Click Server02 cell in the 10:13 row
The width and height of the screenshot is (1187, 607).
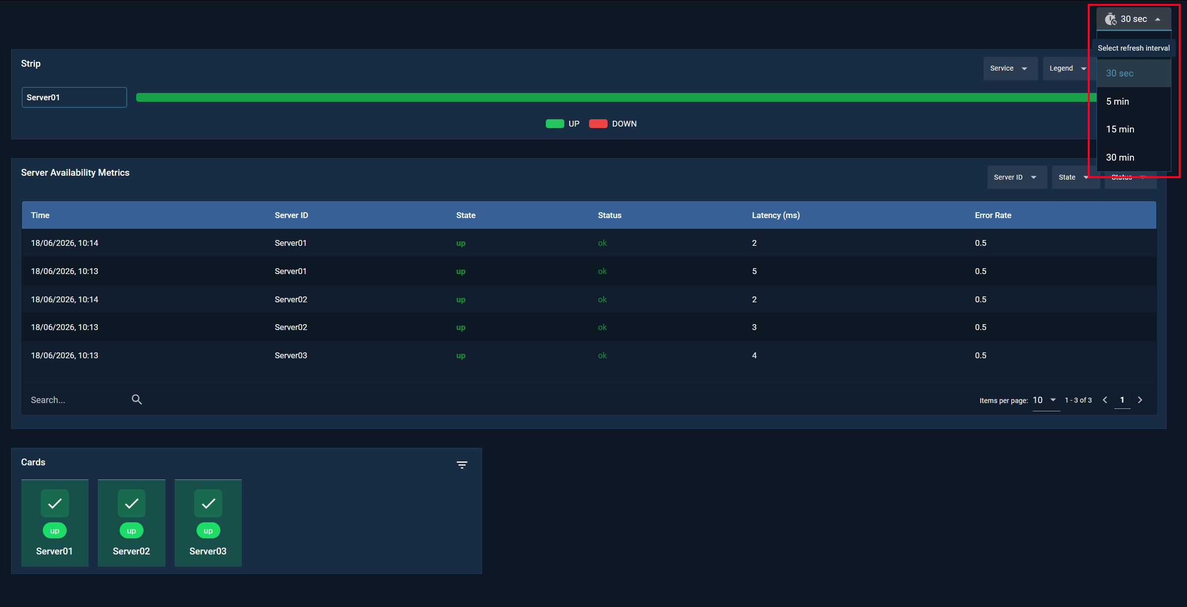coord(291,327)
